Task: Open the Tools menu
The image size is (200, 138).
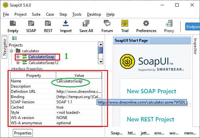Action: tap(77, 14)
